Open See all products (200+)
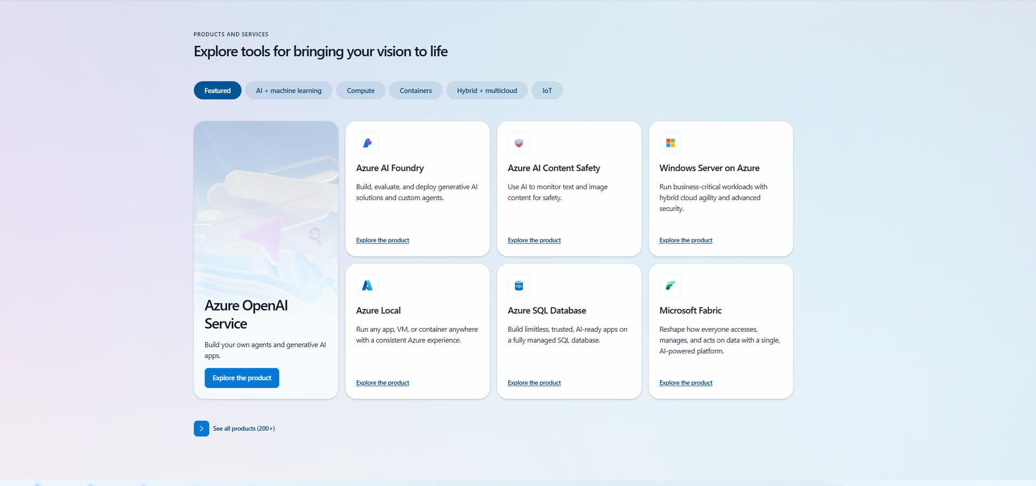 tap(244, 428)
